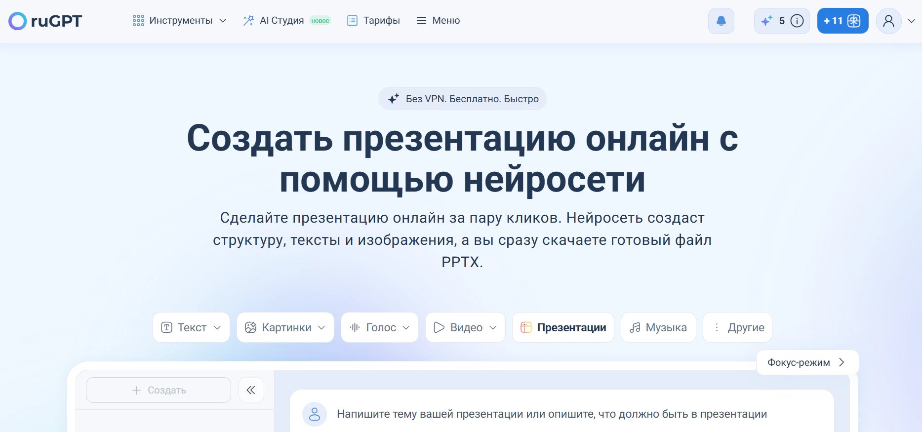Expand the Видео category dropdown

(465, 327)
